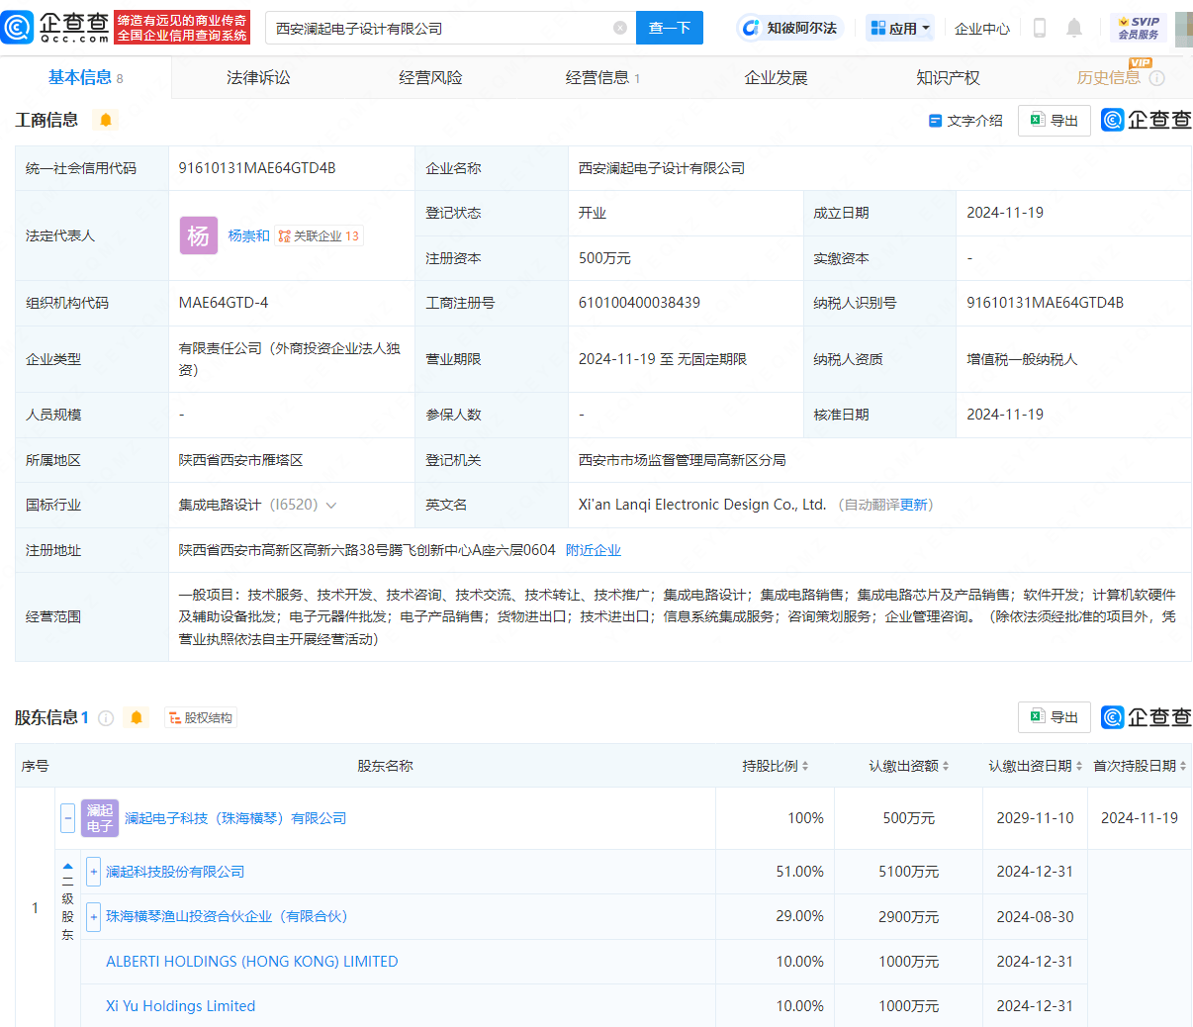The image size is (1193, 1027).
Task: Expand the 集成电路设计 industry chevron
Action: click(331, 506)
